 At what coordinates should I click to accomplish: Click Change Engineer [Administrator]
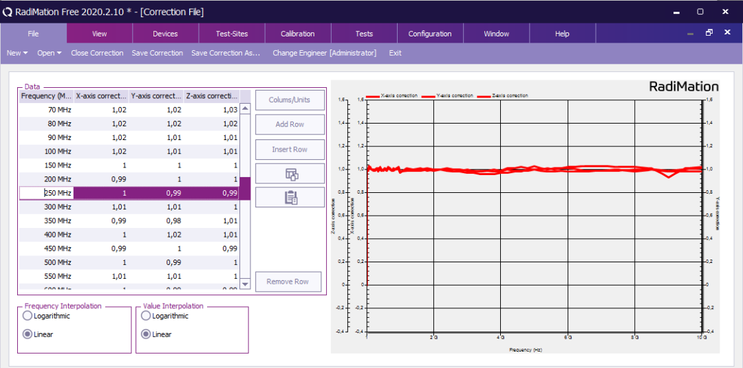[x=325, y=53]
